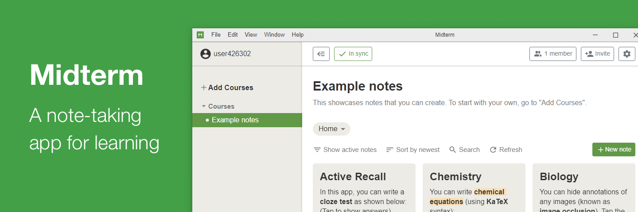Open the Active Recall note card

tap(364, 188)
